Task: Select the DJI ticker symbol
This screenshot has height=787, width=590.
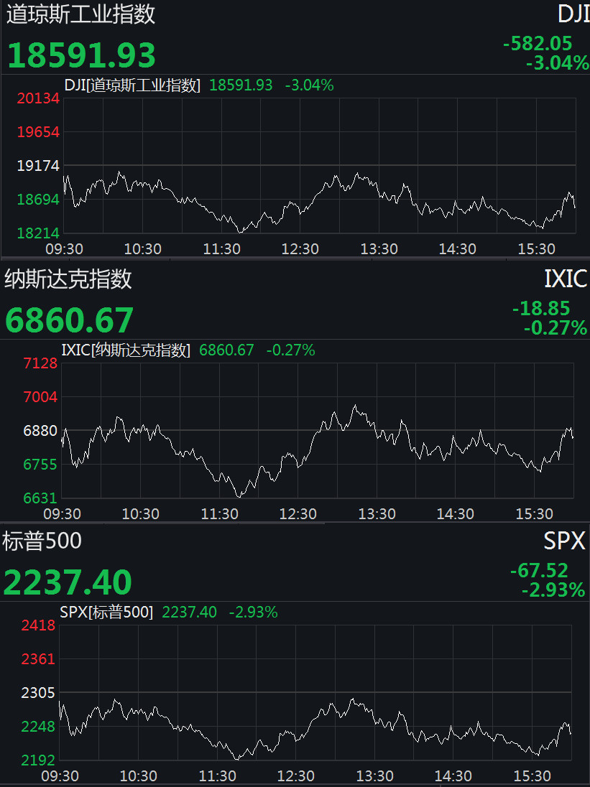Action: (573, 14)
